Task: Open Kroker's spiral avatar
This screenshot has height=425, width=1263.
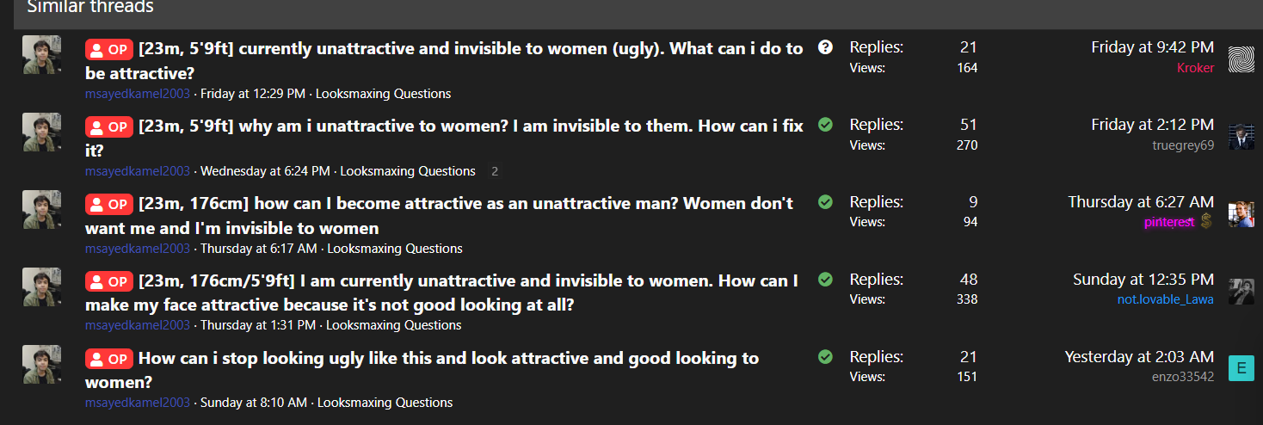Action: tap(1241, 59)
